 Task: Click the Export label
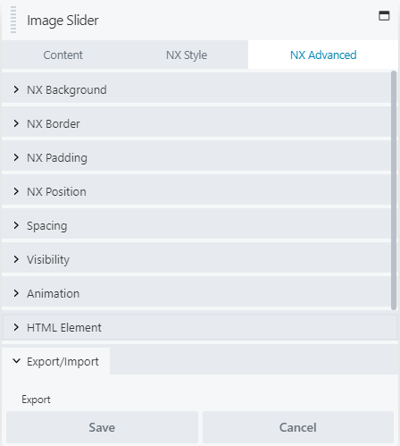[x=36, y=400]
